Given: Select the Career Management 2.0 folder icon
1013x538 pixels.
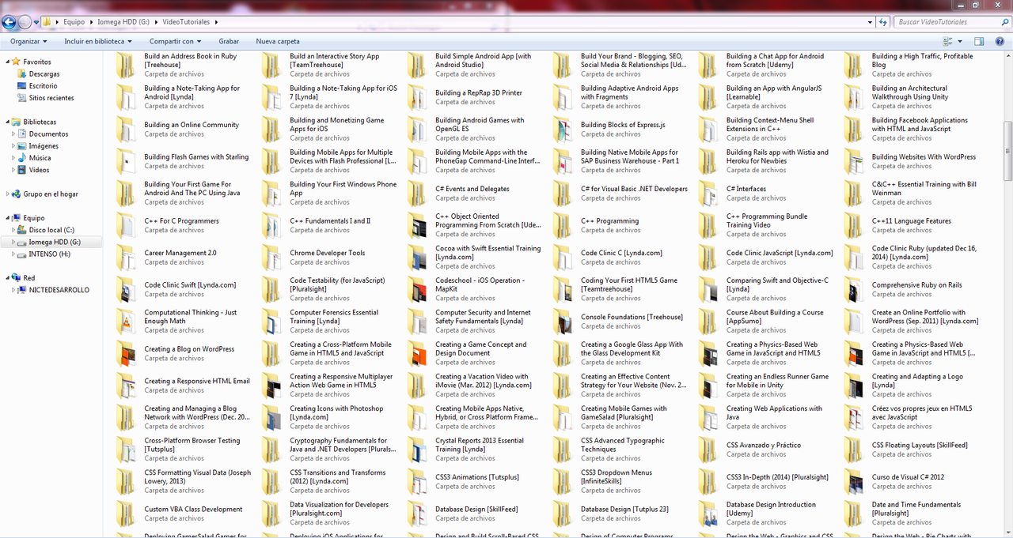Looking at the screenshot, I should tap(126, 257).
